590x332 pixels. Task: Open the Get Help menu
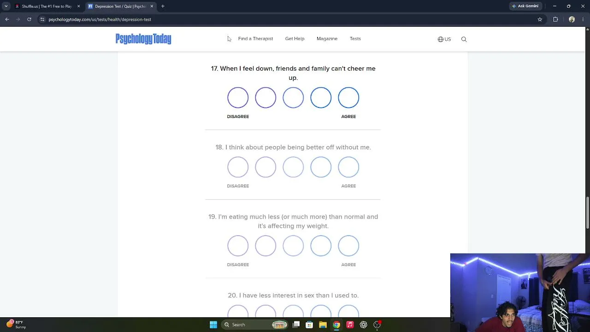pyautogui.click(x=295, y=39)
